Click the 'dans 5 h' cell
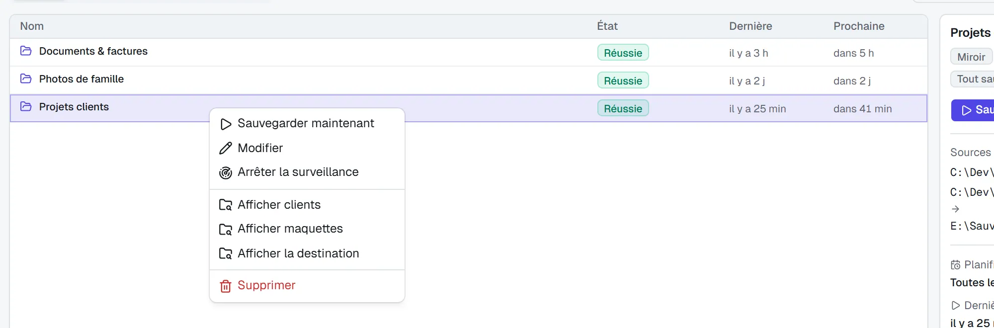This screenshot has height=328, width=994. click(x=853, y=53)
